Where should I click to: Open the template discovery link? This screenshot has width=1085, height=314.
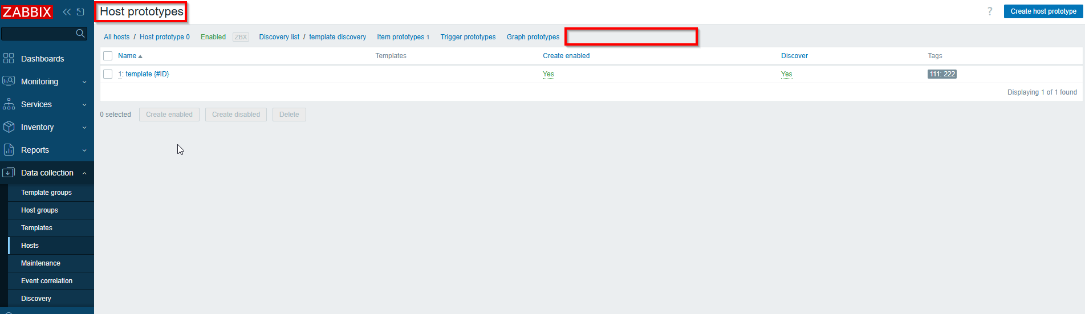[x=338, y=37]
